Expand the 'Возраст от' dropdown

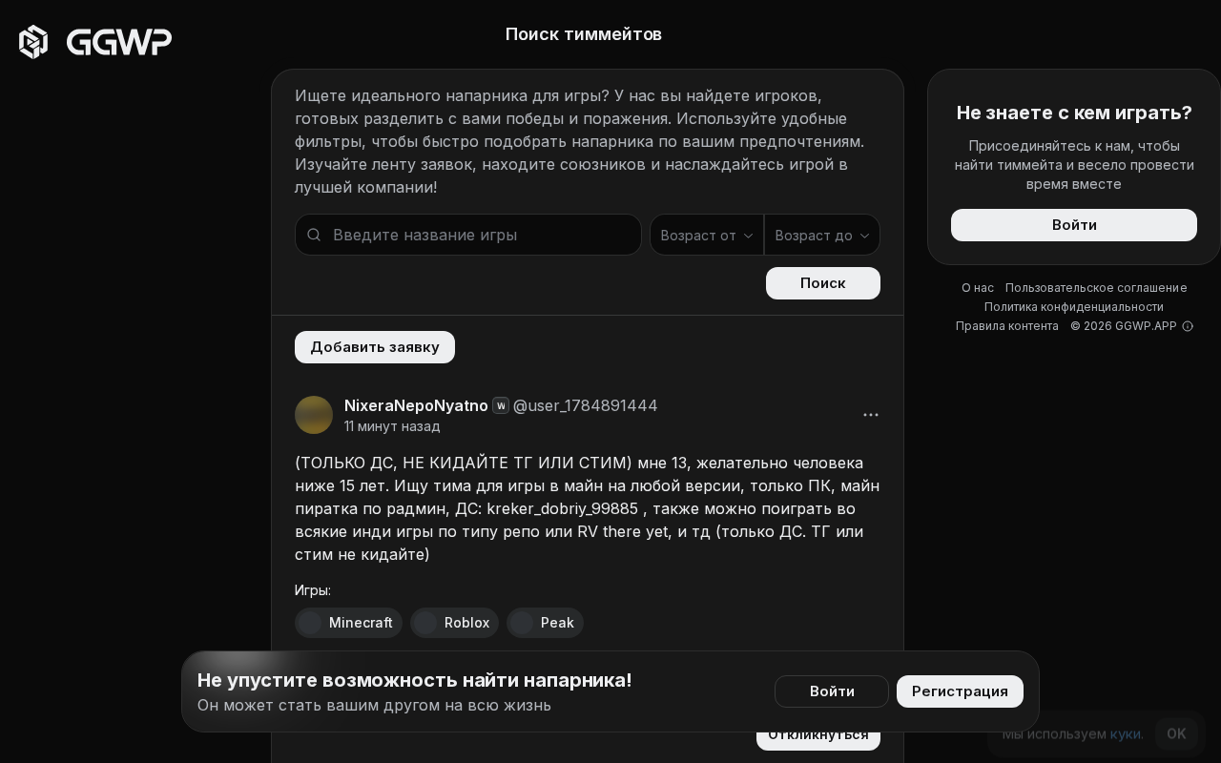tap(707, 235)
